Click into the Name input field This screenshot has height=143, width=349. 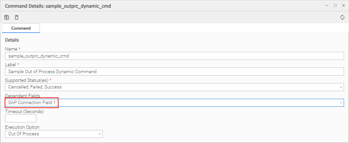(x=174, y=56)
